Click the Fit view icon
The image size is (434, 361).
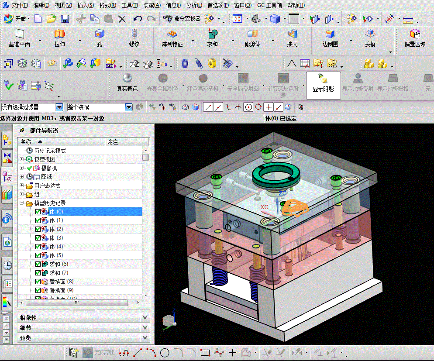(237, 19)
